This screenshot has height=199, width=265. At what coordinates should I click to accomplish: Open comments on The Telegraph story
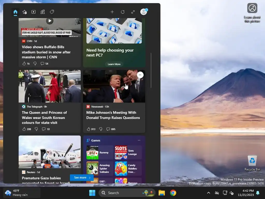click(x=46, y=129)
